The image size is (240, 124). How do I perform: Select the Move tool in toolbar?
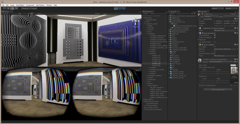[8, 8]
